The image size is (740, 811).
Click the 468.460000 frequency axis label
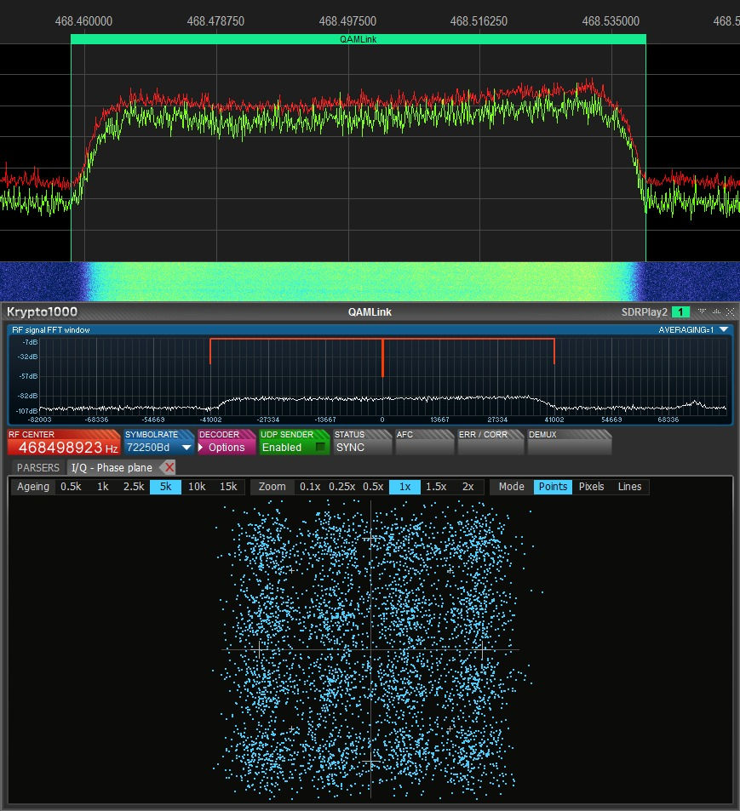(83, 21)
